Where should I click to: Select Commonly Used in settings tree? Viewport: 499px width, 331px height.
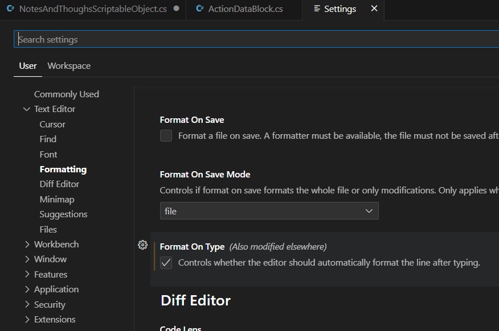click(x=67, y=94)
